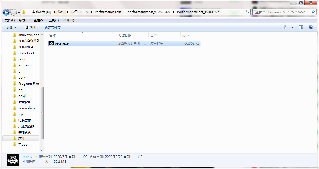The width and height of the screenshot is (319, 169).
Task: Go back with the Back arrow button
Action: pyautogui.click(x=6, y=12)
